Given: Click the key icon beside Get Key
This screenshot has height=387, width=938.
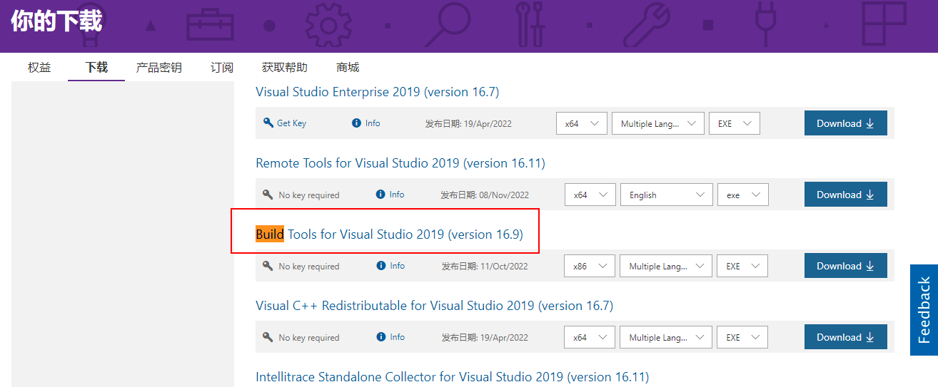Looking at the screenshot, I should 268,123.
